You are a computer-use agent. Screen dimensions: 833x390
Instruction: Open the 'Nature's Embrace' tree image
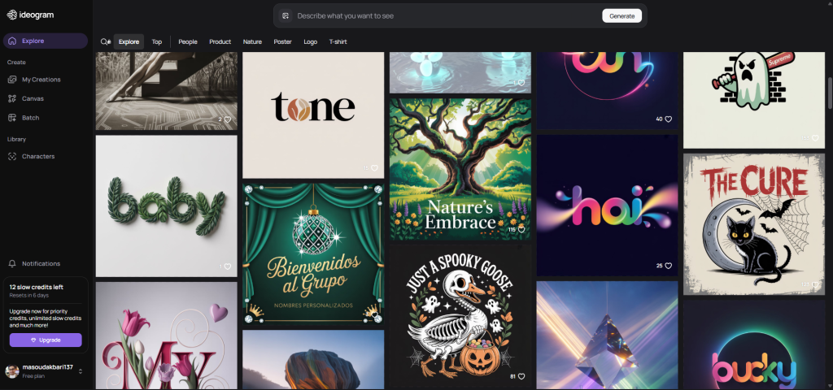460,169
